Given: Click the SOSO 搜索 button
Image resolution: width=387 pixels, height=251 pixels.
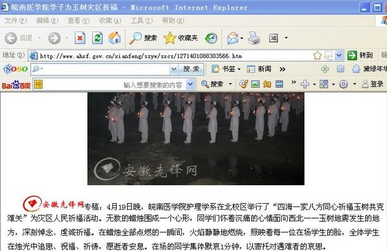Looking at the screenshot, I should click(x=191, y=69).
